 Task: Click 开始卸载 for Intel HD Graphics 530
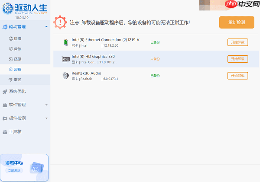(x=237, y=59)
